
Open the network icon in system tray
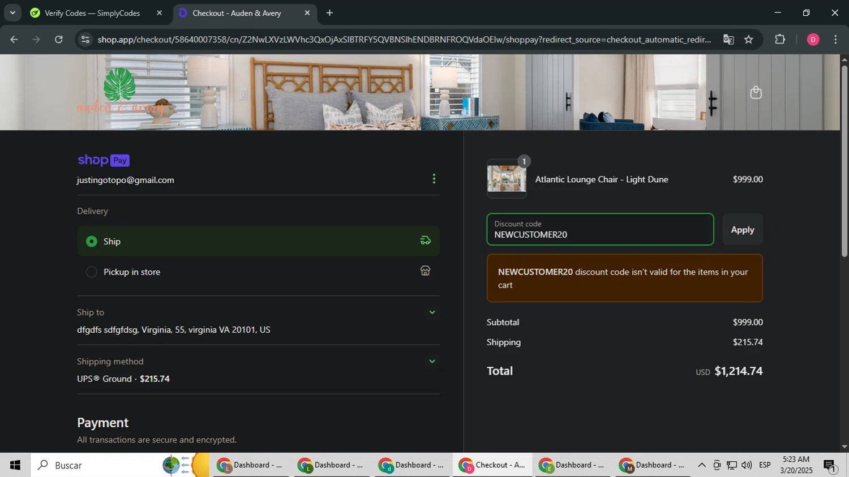point(732,465)
